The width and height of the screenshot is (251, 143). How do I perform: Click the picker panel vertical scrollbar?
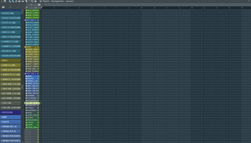click(x=22, y=76)
